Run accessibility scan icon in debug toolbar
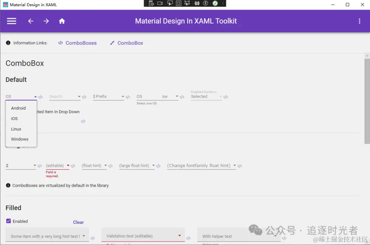The height and width of the screenshot is (245, 370). 206,3
